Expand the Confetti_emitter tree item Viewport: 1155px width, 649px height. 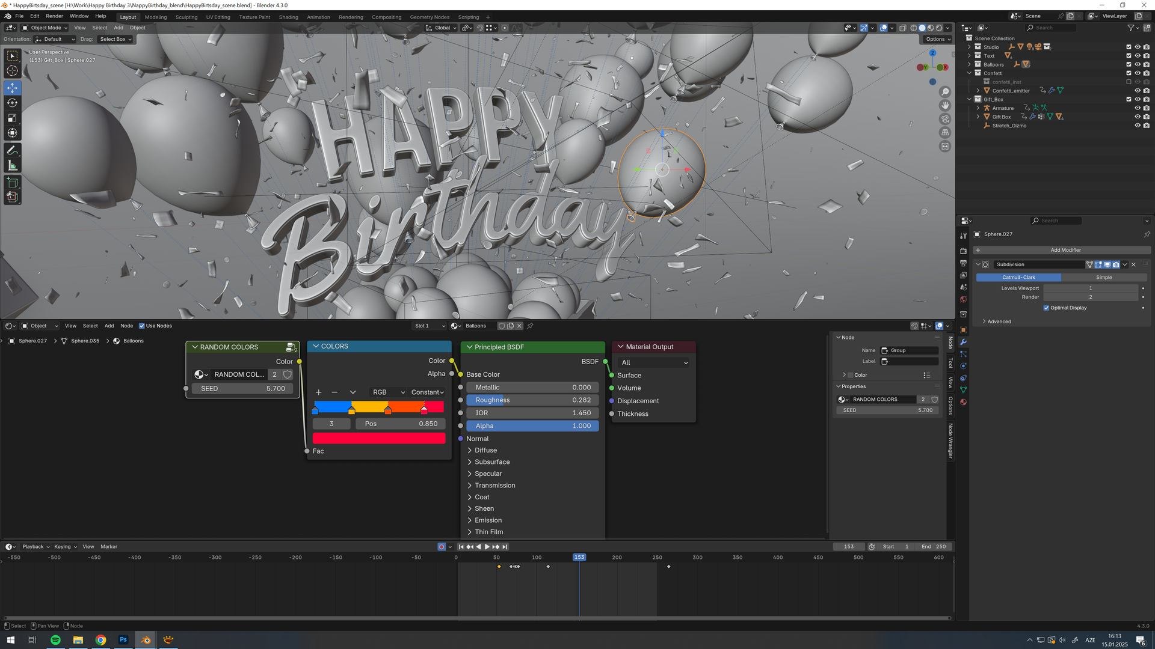(x=978, y=91)
